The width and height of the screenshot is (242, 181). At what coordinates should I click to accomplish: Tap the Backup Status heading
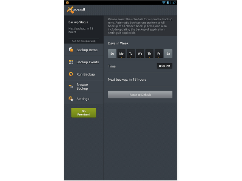[x=78, y=22]
